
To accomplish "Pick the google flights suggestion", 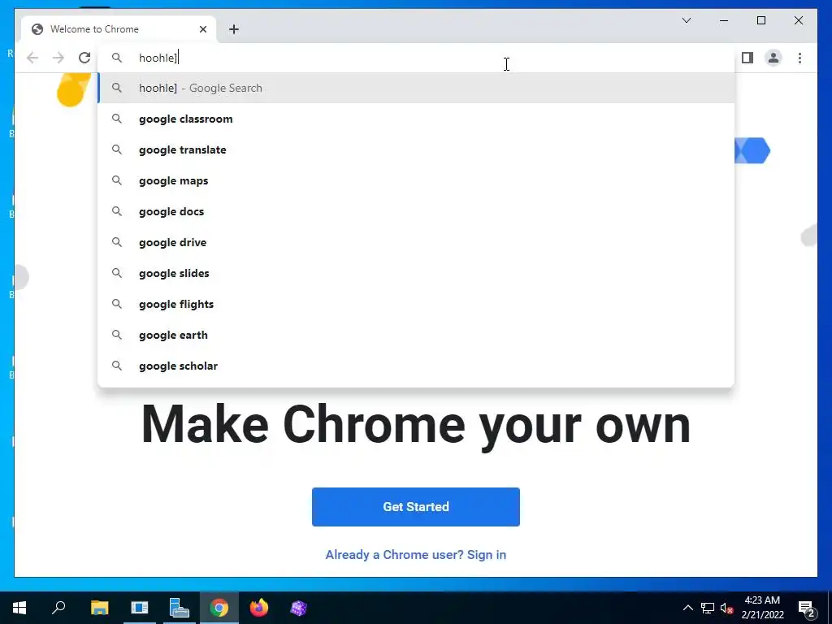I will (416, 304).
